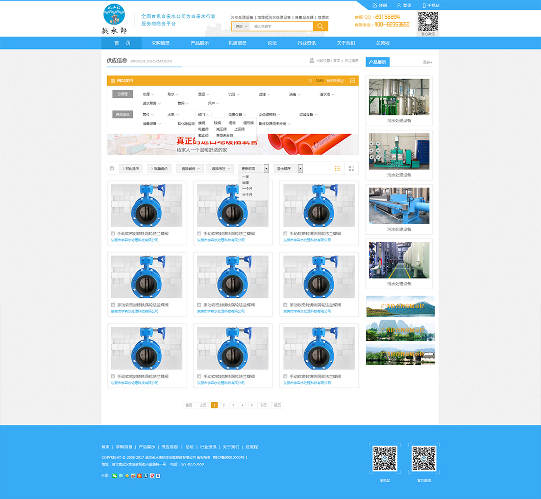Click the footer 官方微信 QR code

tap(424, 459)
